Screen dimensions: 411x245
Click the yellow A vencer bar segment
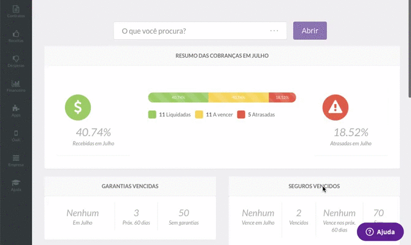[238, 97]
